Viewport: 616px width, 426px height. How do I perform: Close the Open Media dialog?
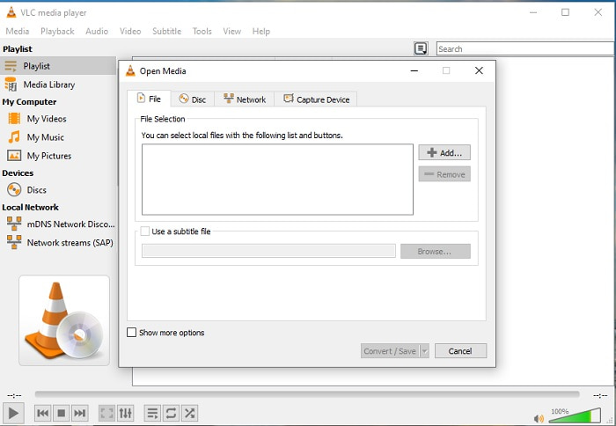(x=479, y=70)
